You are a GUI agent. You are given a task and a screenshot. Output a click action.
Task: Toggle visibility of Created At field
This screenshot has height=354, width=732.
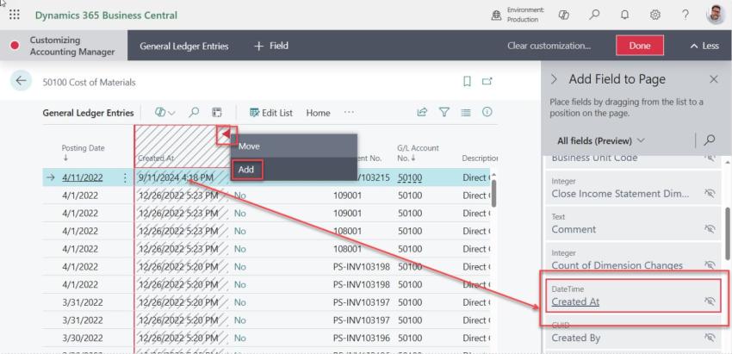point(710,301)
